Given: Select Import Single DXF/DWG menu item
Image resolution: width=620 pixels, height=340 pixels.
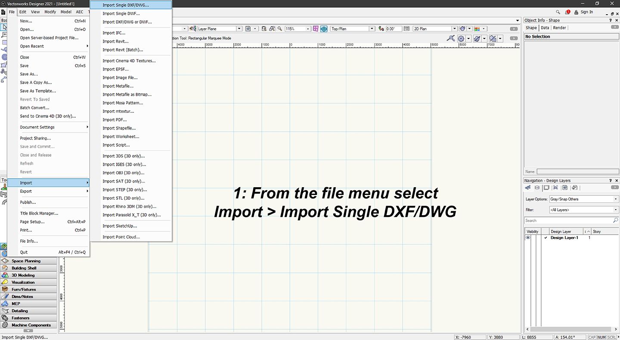Looking at the screenshot, I should coord(131,5).
